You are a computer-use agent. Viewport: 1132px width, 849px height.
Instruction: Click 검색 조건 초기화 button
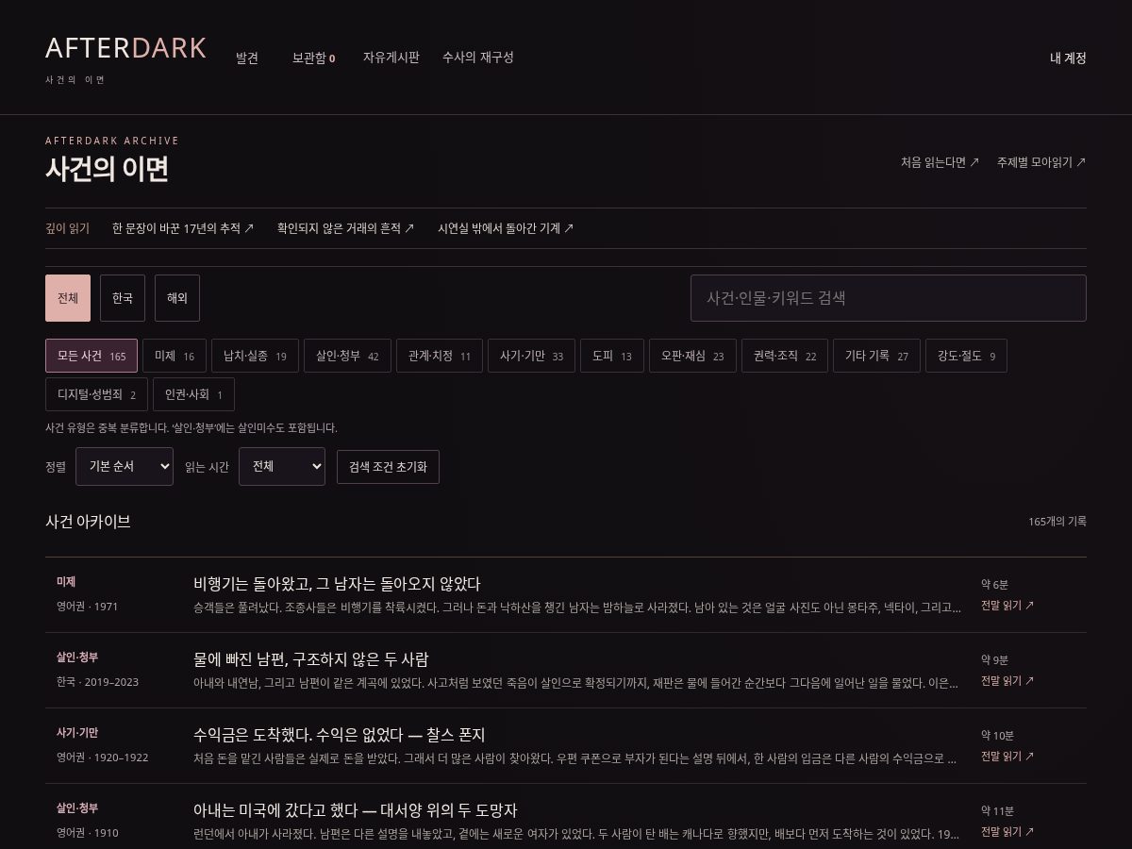388,467
